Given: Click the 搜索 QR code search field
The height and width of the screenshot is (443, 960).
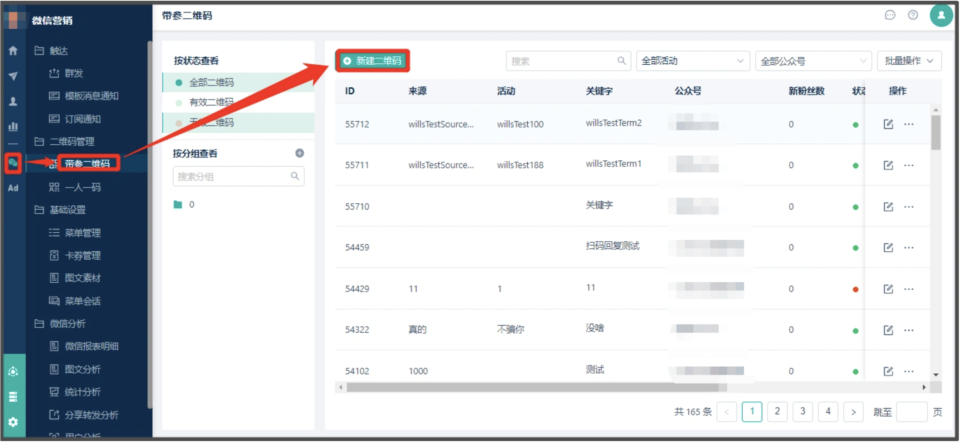Looking at the screenshot, I should pyautogui.click(x=568, y=61).
